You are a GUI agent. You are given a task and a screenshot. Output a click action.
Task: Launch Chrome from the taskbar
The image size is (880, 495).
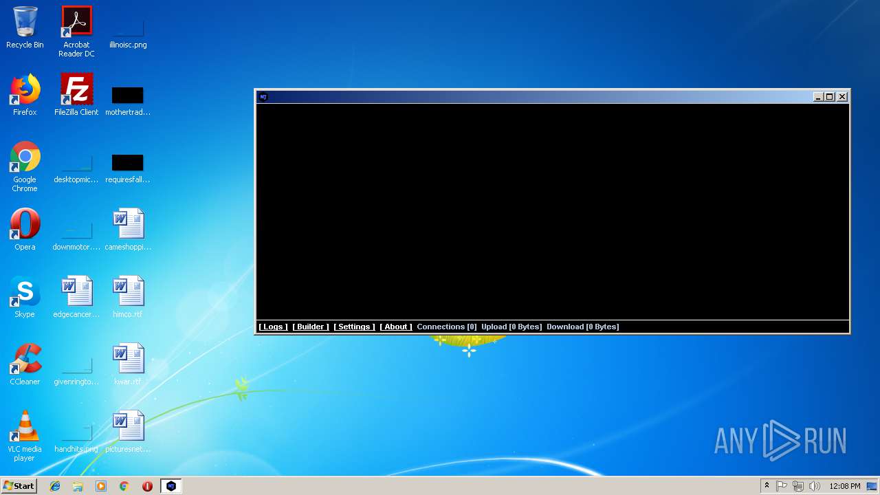click(x=124, y=486)
